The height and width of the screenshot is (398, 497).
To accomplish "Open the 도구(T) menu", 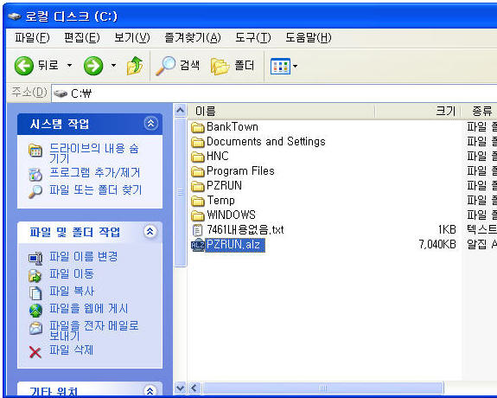I will coord(252,38).
